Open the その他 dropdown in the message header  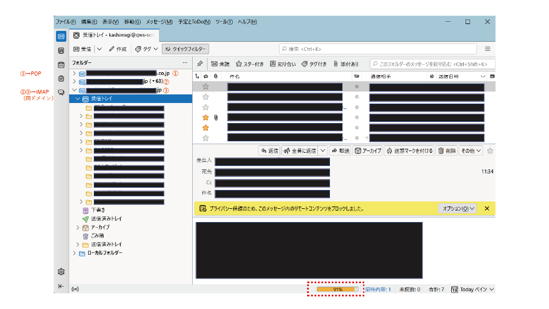point(471,150)
